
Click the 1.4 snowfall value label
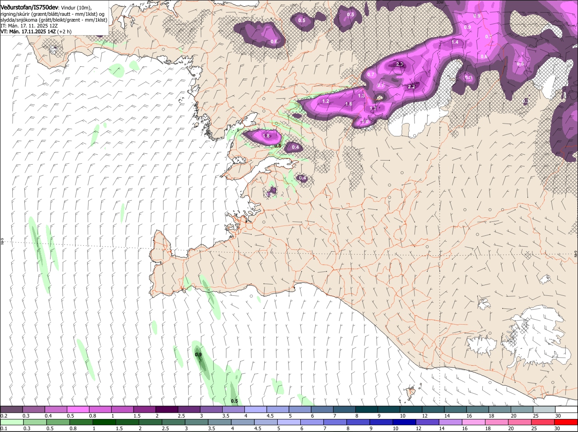click(455, 42)
